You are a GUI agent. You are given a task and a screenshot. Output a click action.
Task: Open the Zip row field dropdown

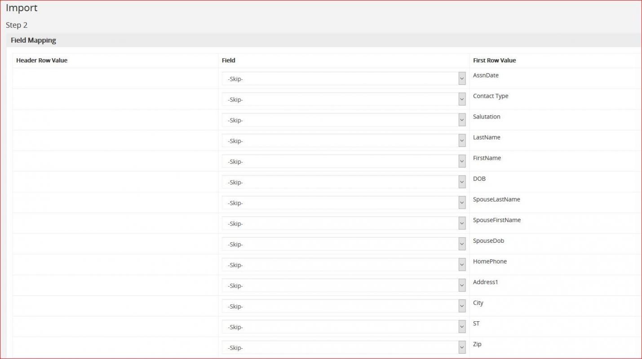coord(344,347)
